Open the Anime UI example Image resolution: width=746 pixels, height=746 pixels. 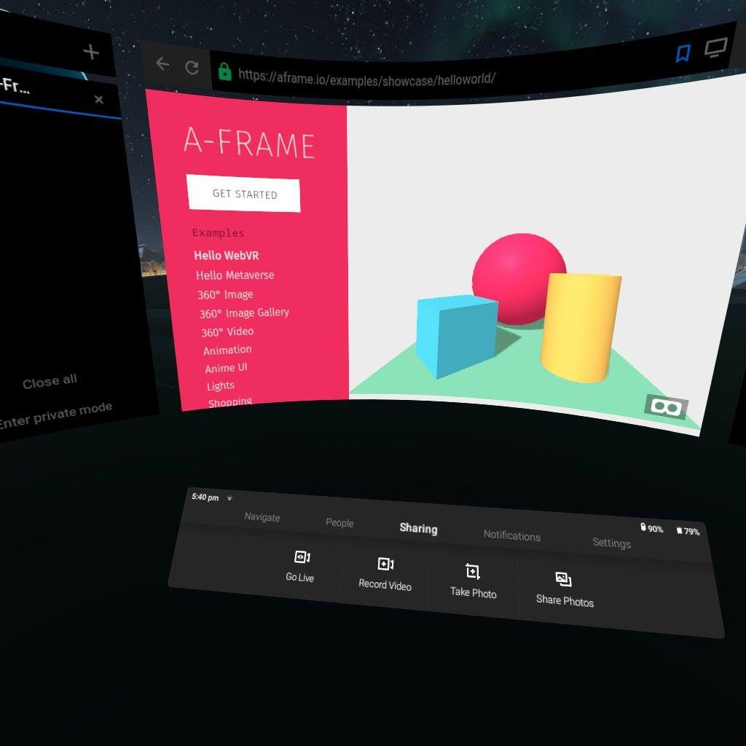click(226, 368)
